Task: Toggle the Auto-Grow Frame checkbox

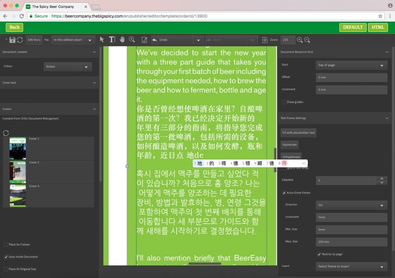Action: pyautogui.click(x=284, y=193)
